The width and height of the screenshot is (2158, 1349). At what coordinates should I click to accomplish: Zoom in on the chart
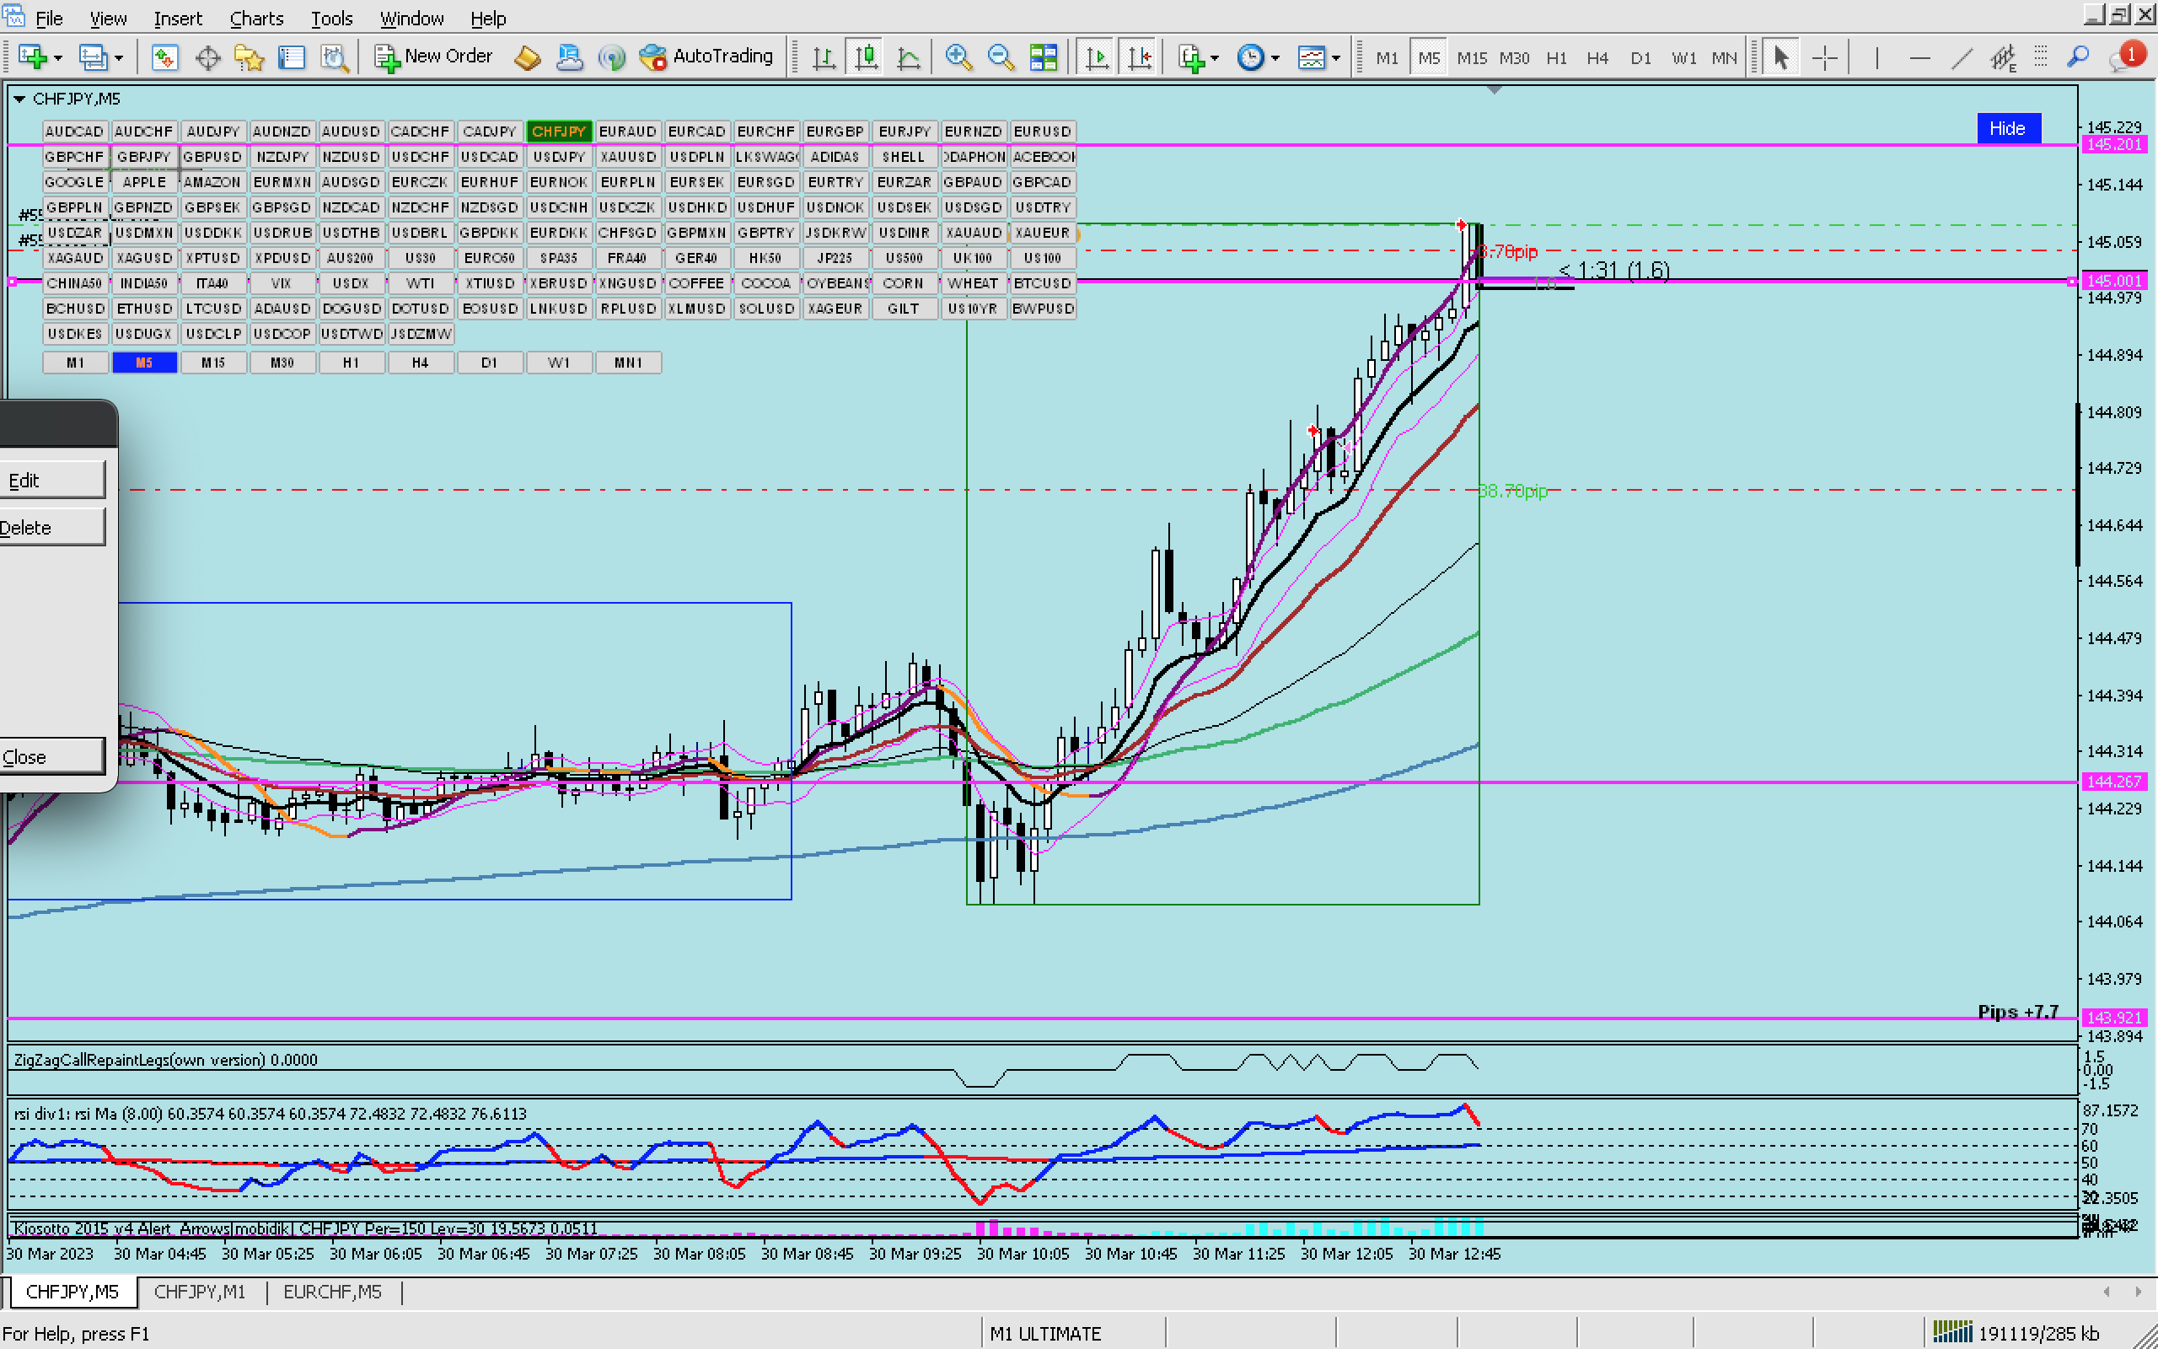(958, 57)
